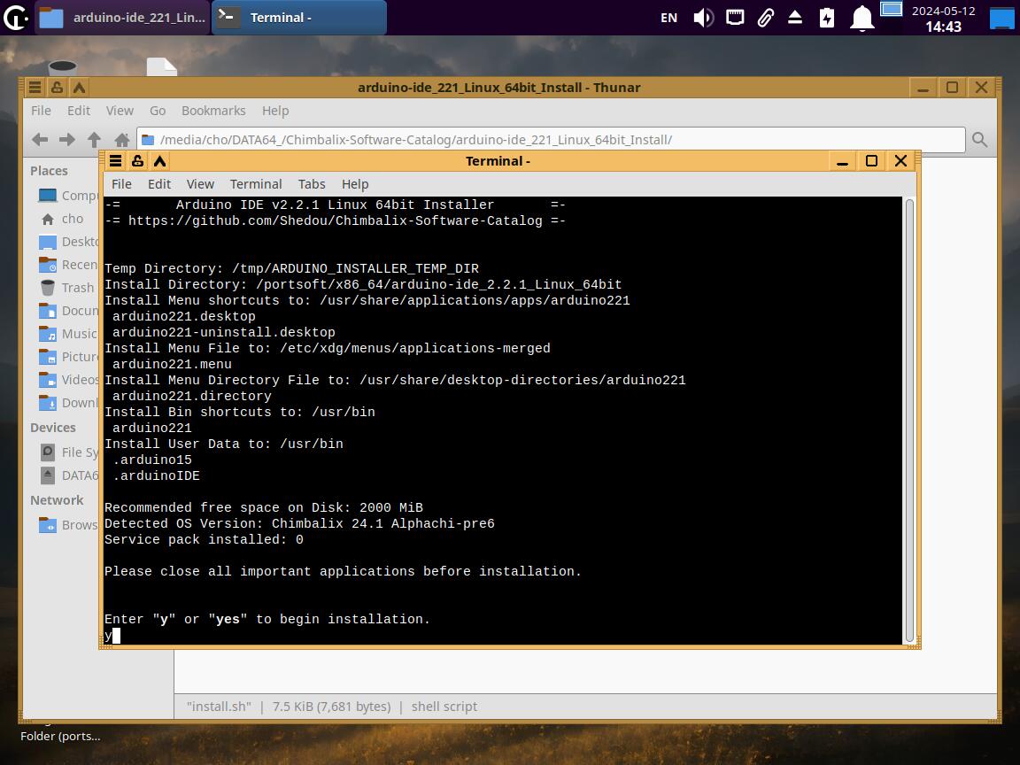Open Thunar File menu
Screen dimensions: 1020x765
pyautogui.click(x=41, y=111)
